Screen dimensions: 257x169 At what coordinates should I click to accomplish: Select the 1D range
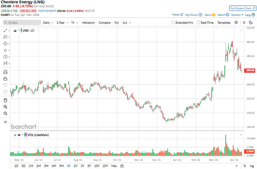(16, 166)
